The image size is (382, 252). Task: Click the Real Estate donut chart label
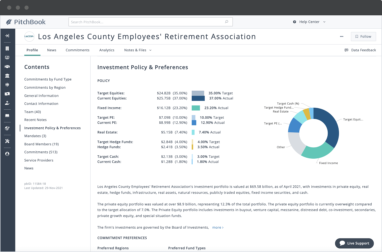click(x=281, y=112)
